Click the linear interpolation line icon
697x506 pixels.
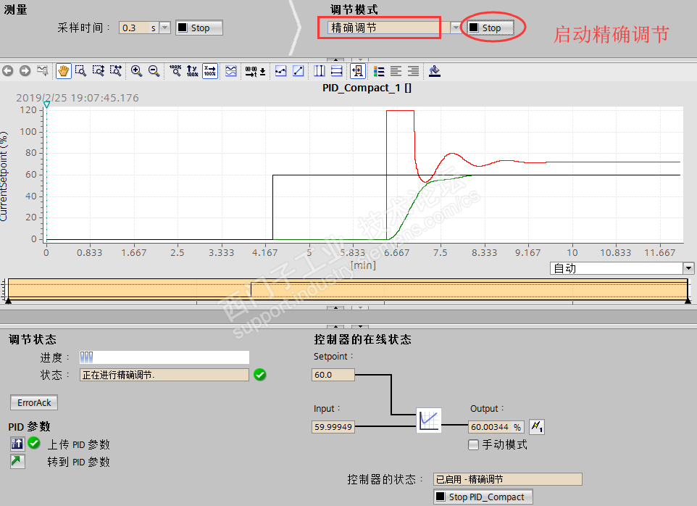299,71
